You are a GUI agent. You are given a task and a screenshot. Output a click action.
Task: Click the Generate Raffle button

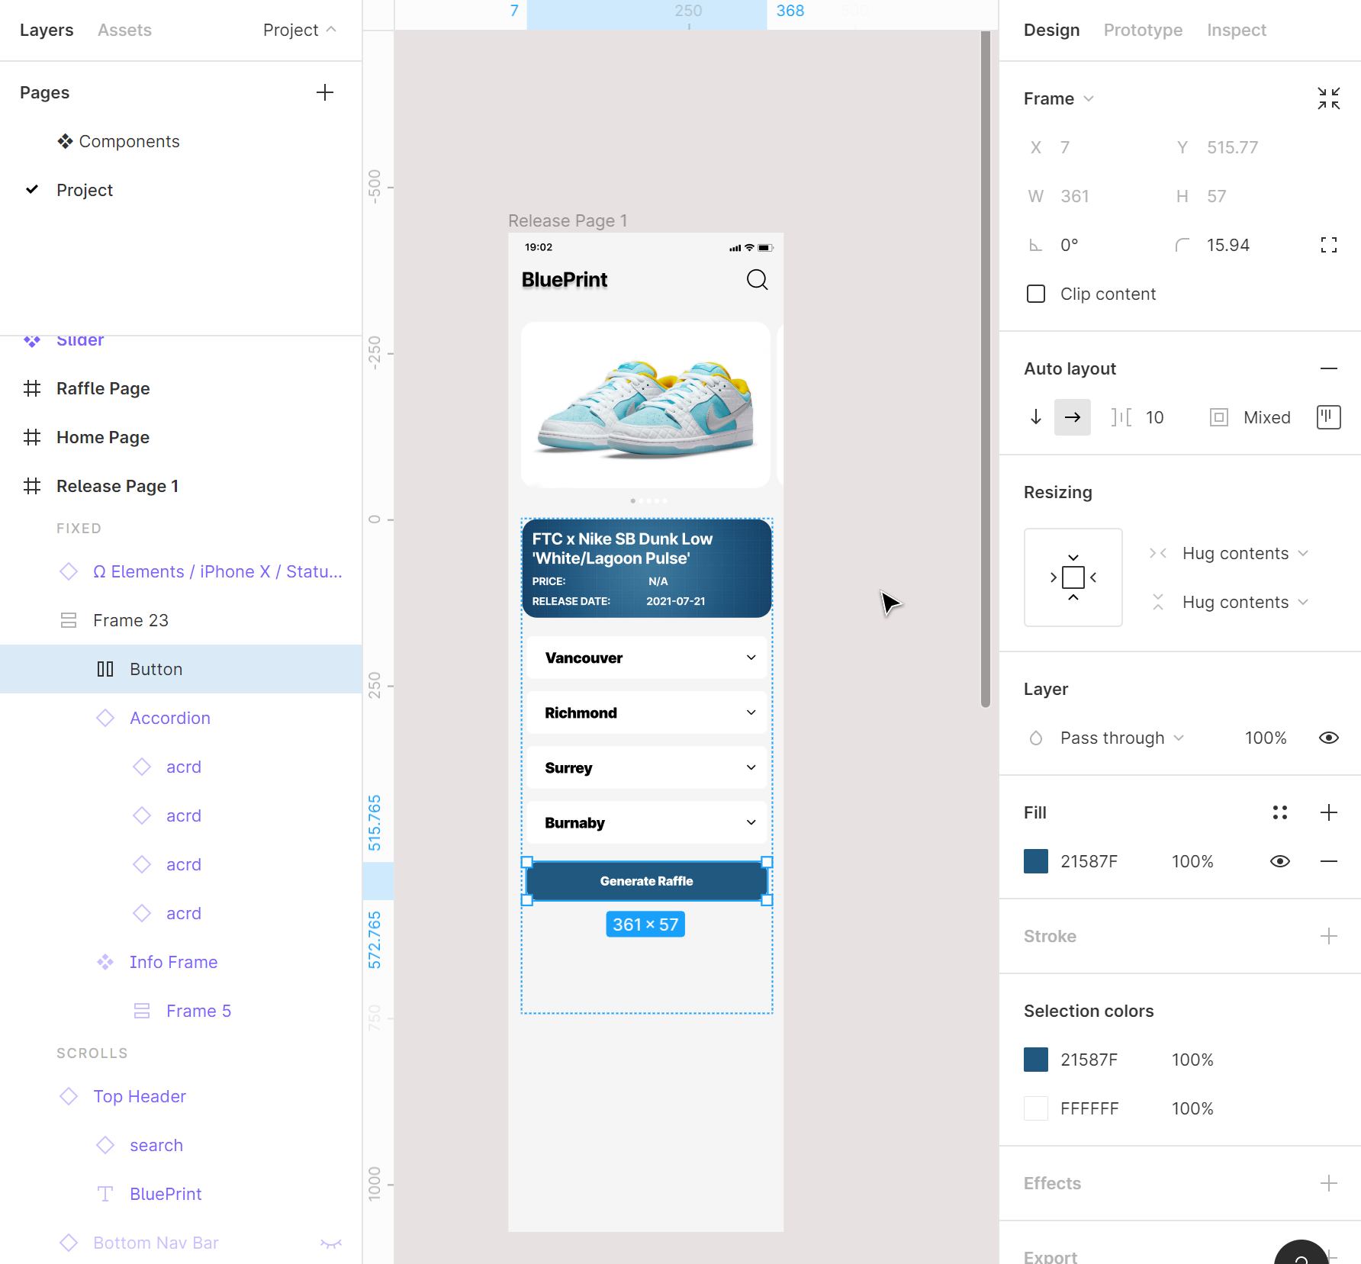coord(646,881)
